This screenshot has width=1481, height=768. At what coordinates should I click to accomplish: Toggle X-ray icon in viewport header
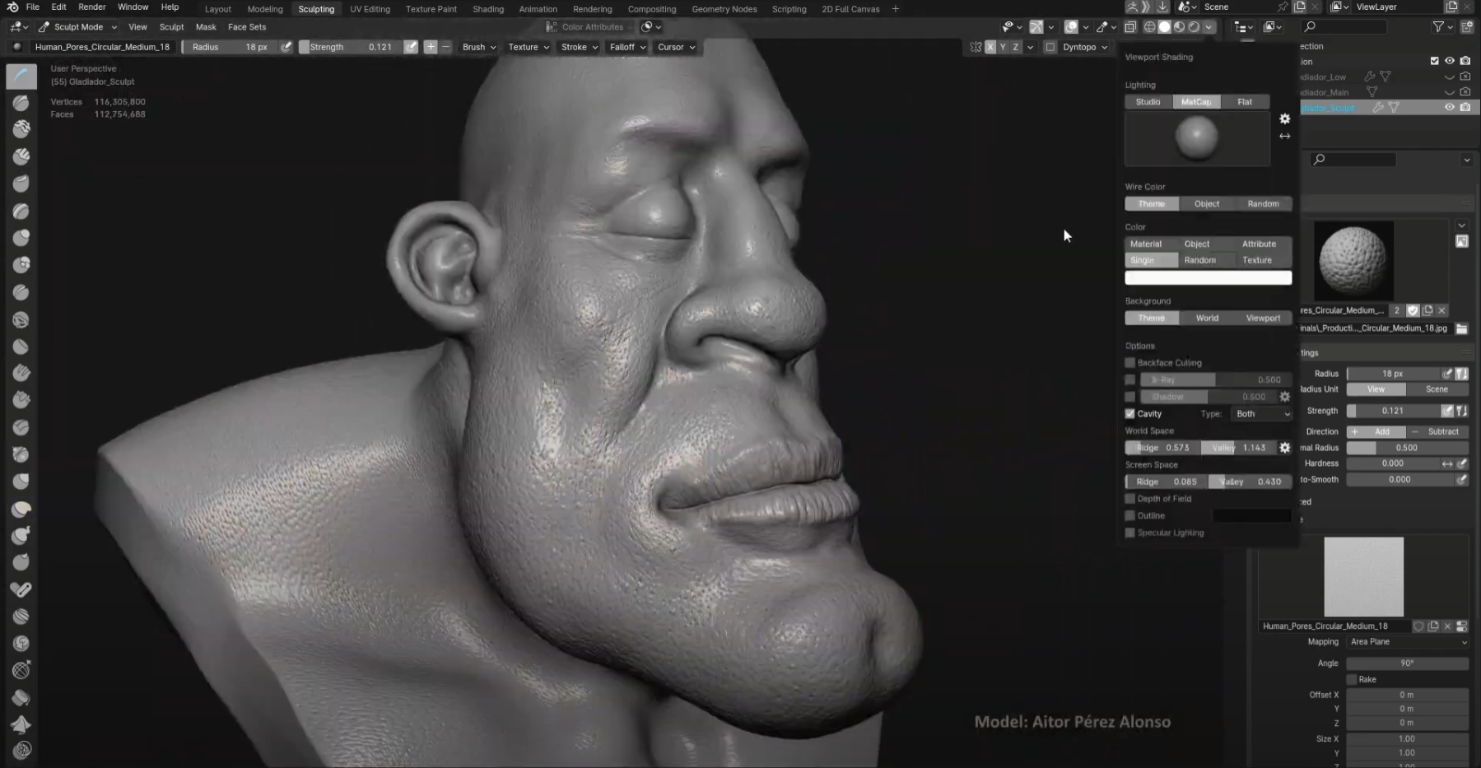pyautogui.click(x=1130, y=26)
